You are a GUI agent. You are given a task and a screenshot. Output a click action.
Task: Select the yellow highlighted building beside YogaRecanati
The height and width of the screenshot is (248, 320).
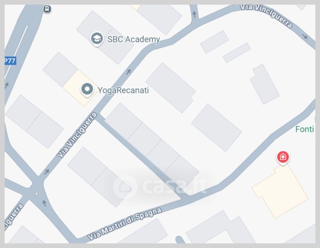[x=80, y=88]
